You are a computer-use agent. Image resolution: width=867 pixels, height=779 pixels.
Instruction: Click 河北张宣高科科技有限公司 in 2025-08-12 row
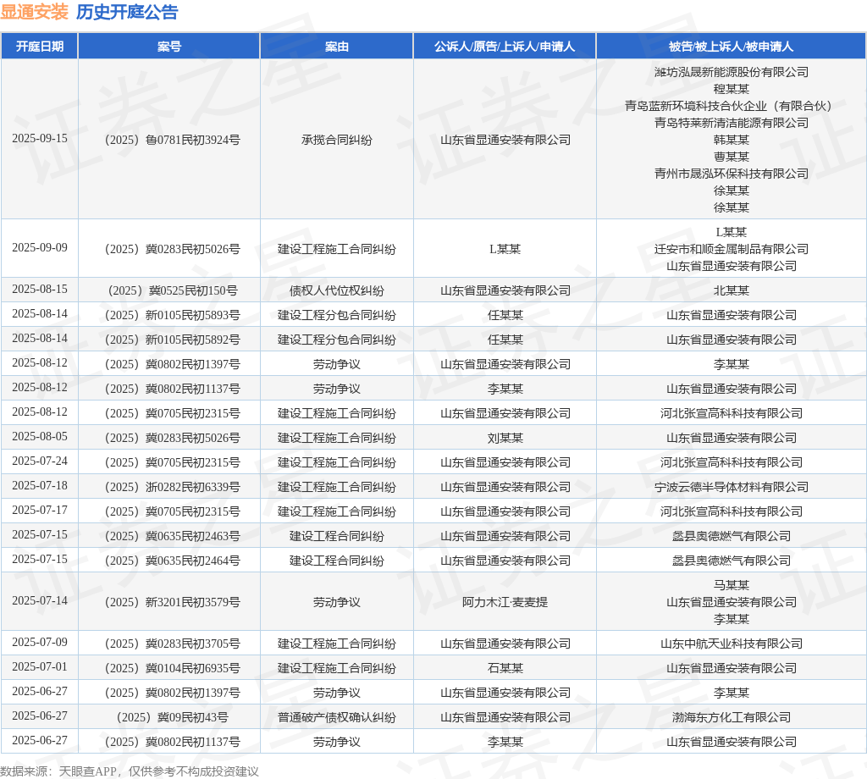point(731,413)
